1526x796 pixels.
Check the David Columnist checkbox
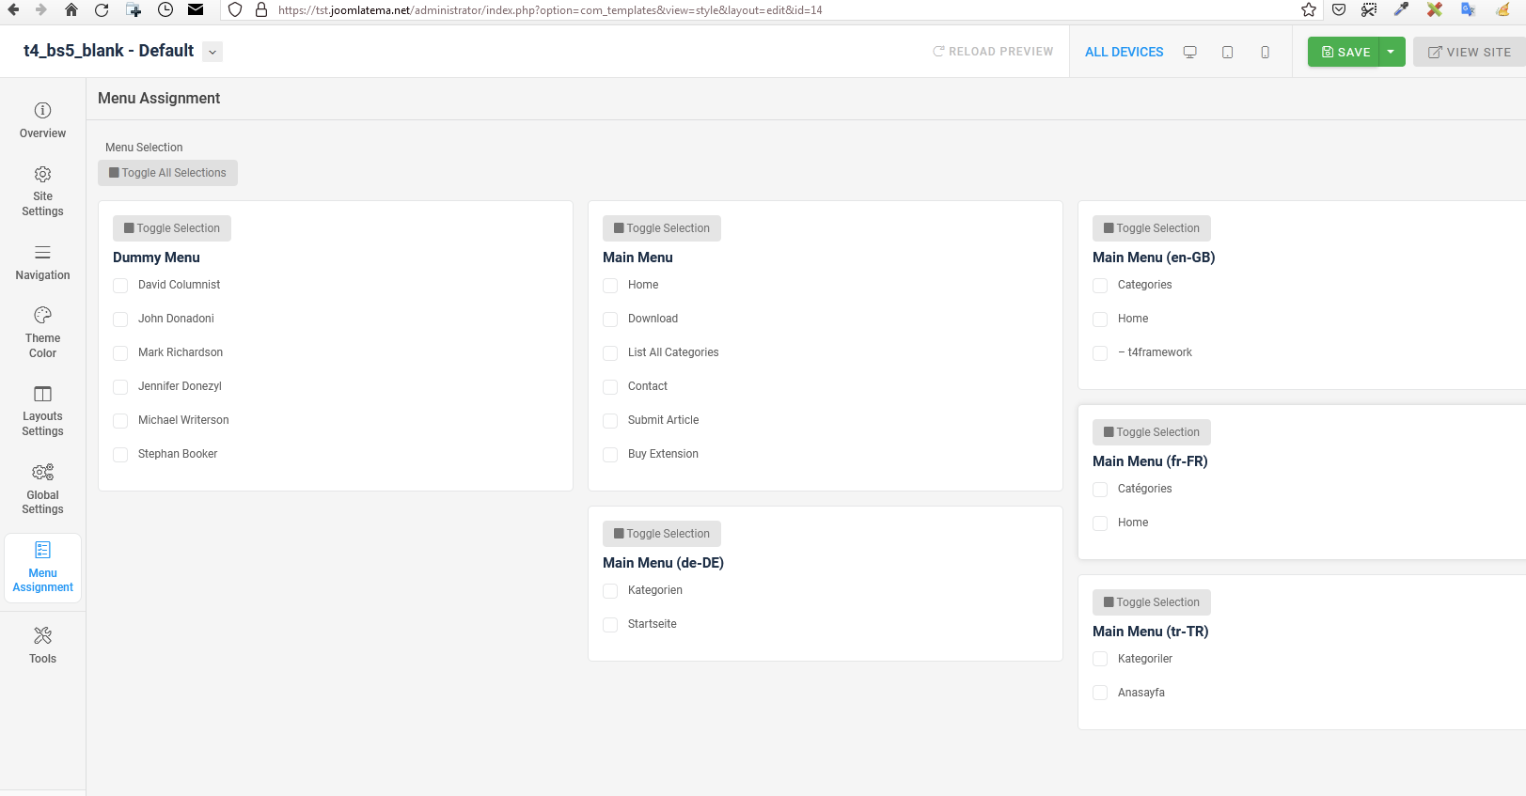point(120,286)
